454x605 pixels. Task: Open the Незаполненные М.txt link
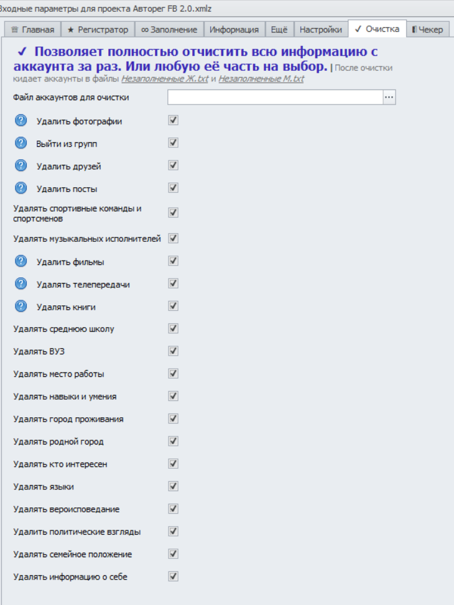[x=261, y=80]
